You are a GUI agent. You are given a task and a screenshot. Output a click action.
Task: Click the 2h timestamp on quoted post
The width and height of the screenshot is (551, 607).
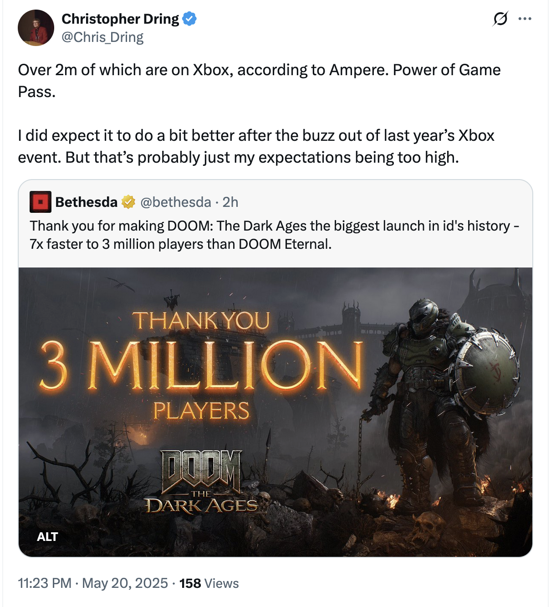pyautogui.click(x=230, y=202)
